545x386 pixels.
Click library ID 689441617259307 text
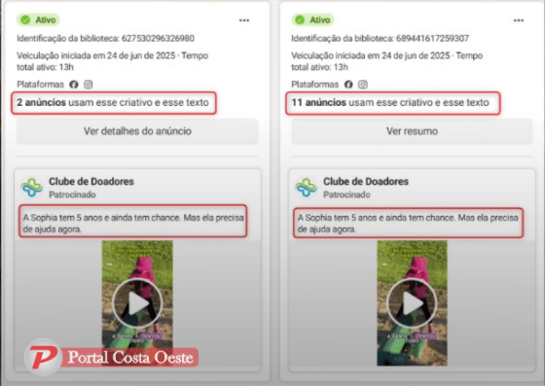tap(380, 38)
